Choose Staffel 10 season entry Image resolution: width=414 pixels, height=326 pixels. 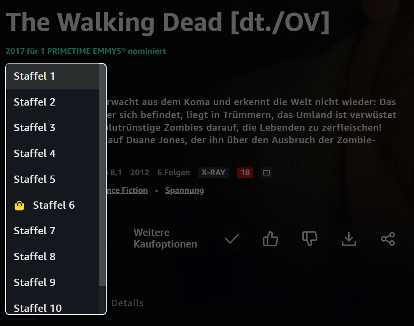(53, 307)
